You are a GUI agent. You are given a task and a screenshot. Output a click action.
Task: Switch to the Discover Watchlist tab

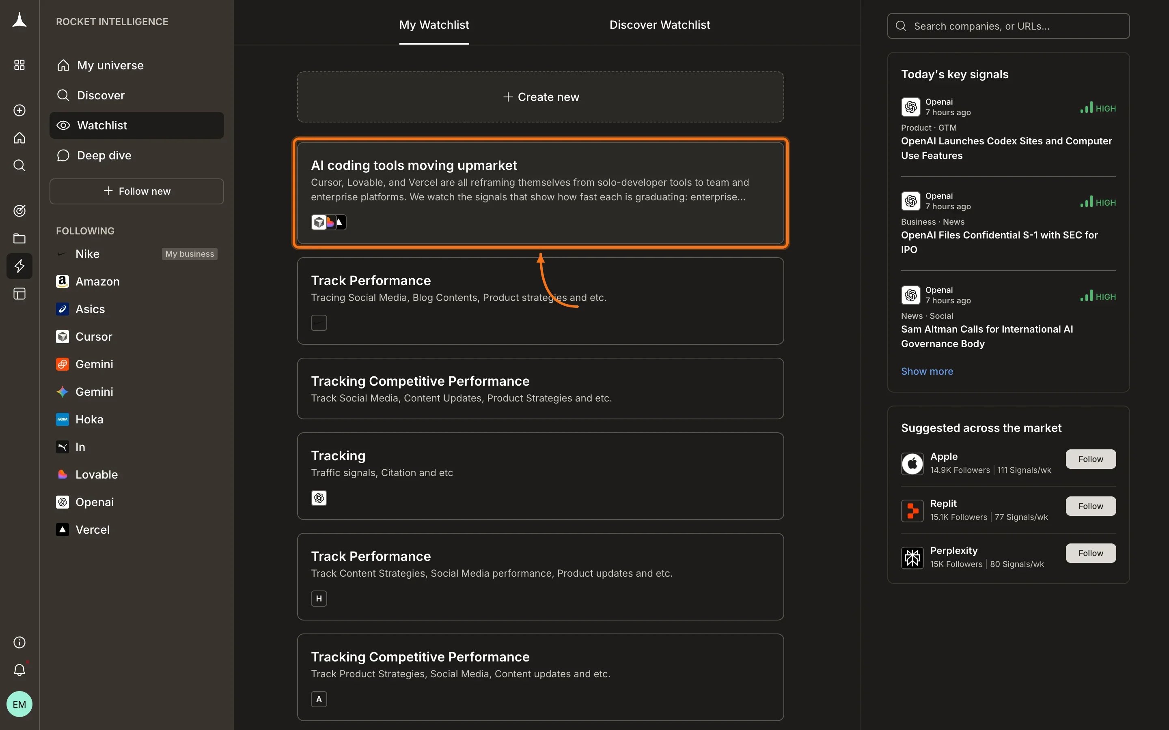(659, 25)
